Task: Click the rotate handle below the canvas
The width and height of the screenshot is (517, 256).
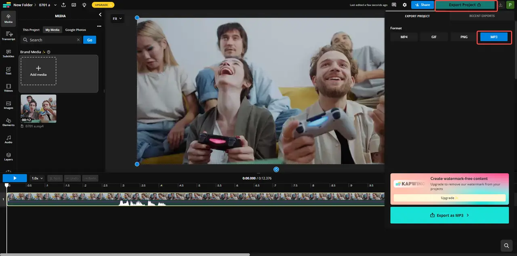Action: pos(276,169)
